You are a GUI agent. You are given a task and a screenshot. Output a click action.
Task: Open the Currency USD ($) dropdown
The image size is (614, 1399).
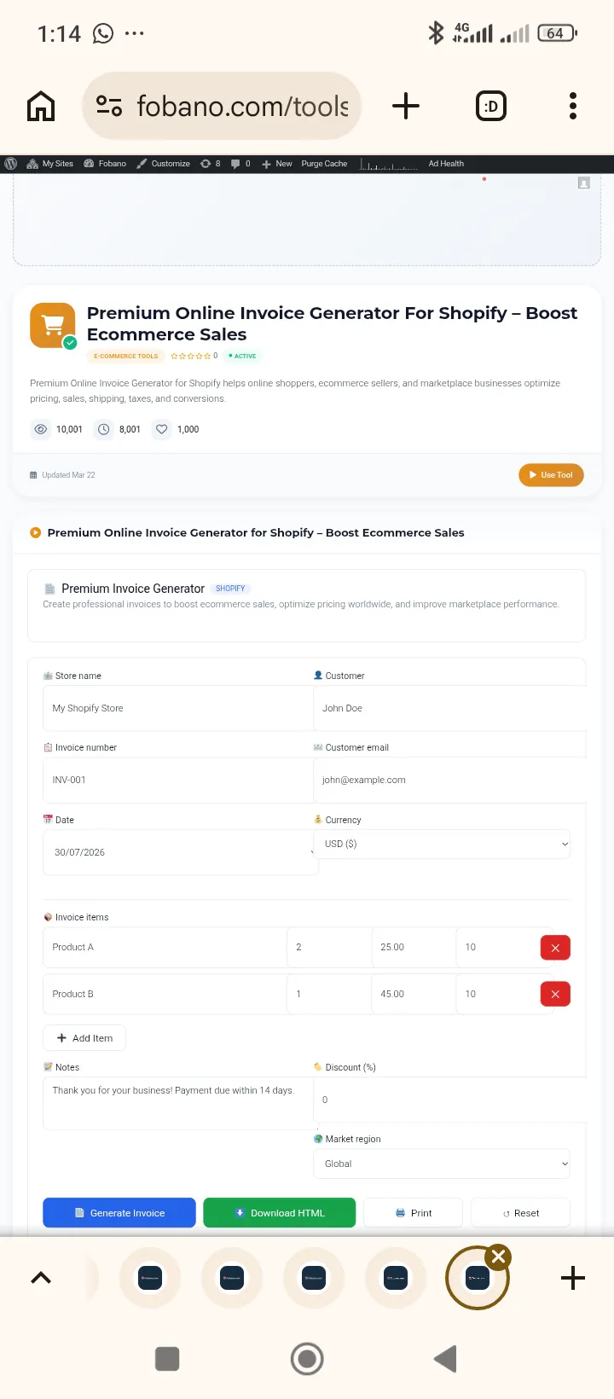click(442, 844)
